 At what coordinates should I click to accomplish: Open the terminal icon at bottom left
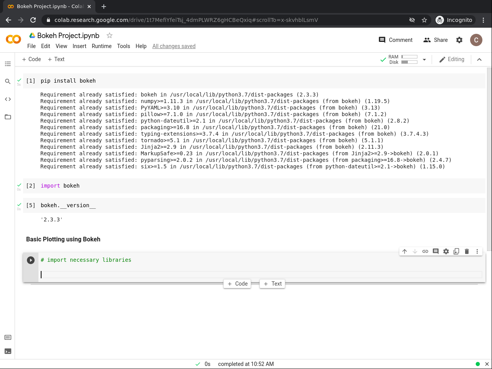tap(8, 351)
